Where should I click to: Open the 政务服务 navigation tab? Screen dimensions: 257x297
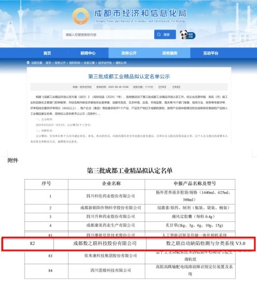tap(170, 53)
